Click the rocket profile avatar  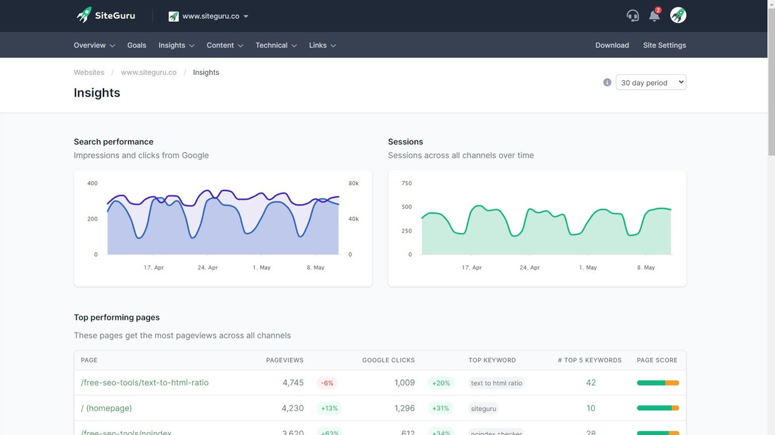(678, 15)
